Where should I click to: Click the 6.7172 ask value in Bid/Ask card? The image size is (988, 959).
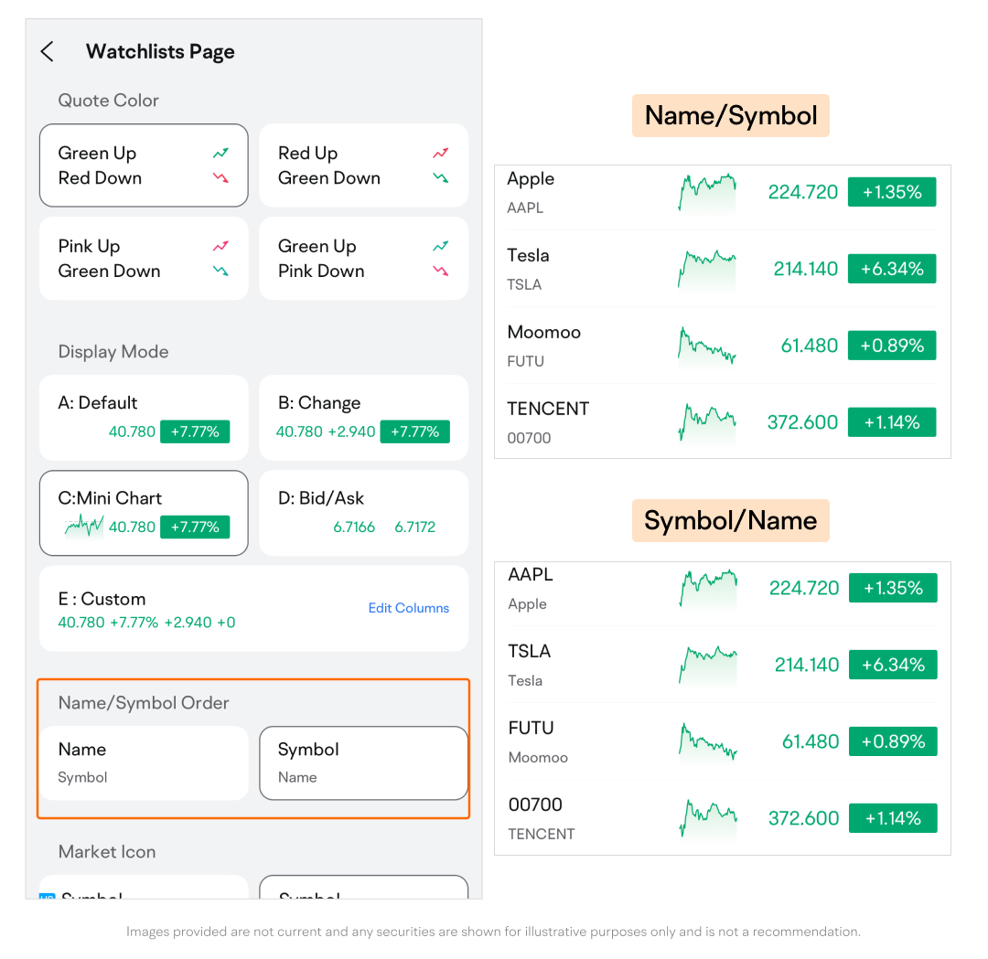pos(414,527)
